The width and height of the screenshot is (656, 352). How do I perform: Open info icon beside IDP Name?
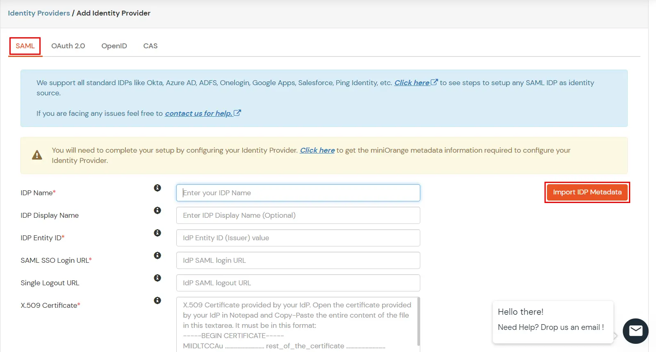pyautogui.click(x=157, y=188)
